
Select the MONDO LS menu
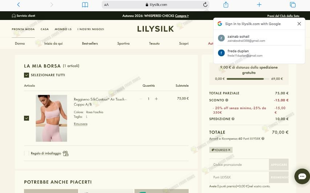pyautogui.click(x=63, y=29)
